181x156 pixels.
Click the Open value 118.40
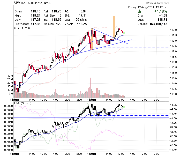coord(36,11)
